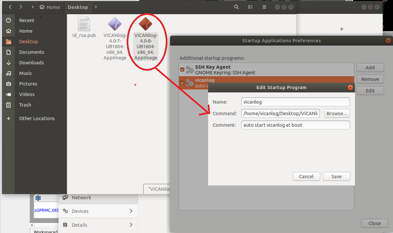This screenshot has height=233, width=393.
Task: Expand Details using its chevron
Action: [131, 225]
